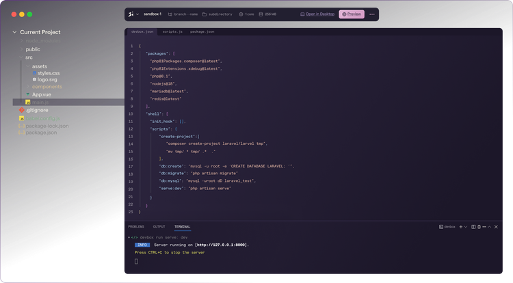513x283 pixels.
Task: Open babel.config.js in the file tree
Action: click(43, 118)
